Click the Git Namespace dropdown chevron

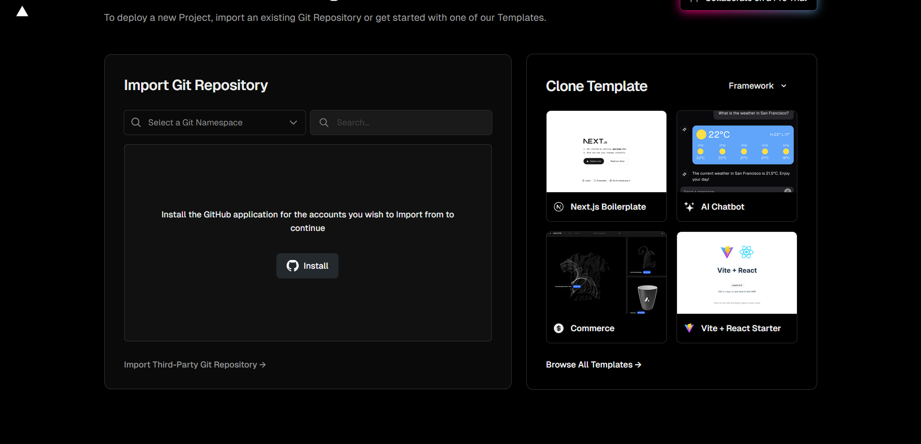point(293,122)
